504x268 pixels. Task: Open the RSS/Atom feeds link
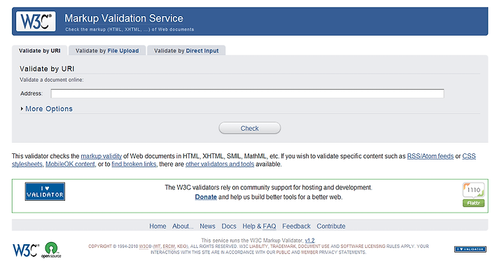pos(430,156)
